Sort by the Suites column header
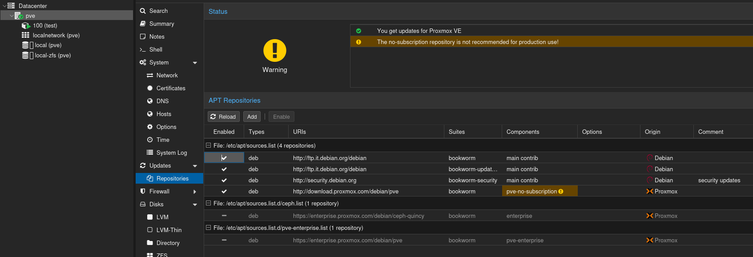 [x=473, y=132]
